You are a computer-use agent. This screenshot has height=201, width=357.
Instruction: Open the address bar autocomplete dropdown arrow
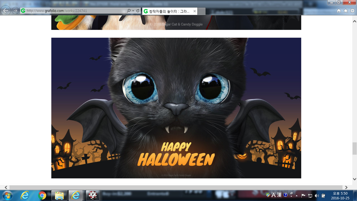(133, 11)
